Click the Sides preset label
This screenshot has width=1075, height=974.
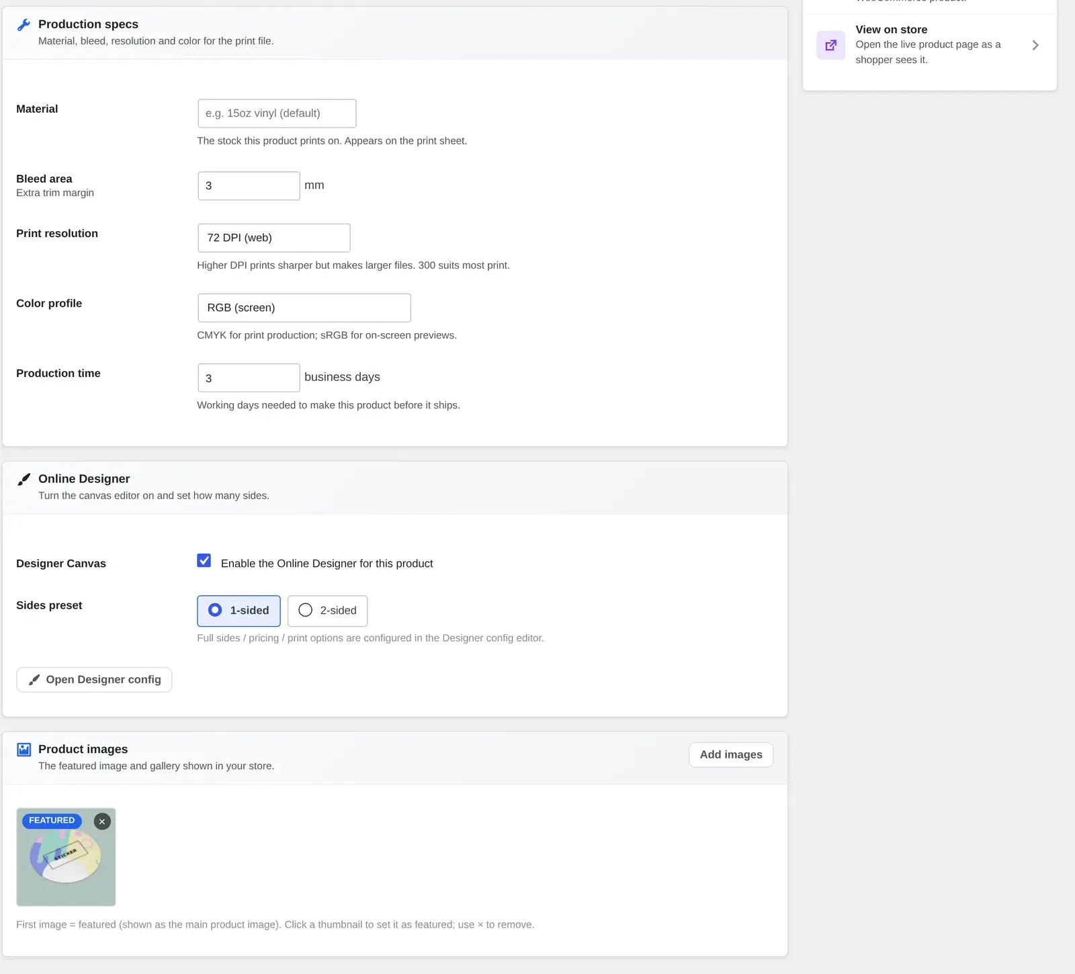(49, 605)
